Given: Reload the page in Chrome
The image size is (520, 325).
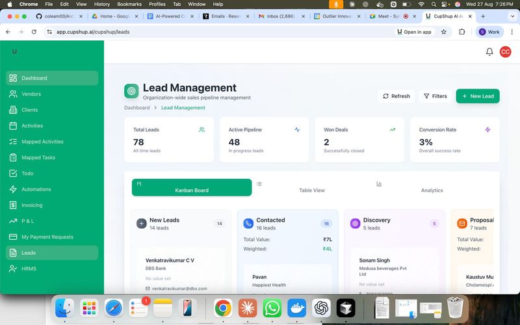Looking at the screenshot, I should (34, 32).
